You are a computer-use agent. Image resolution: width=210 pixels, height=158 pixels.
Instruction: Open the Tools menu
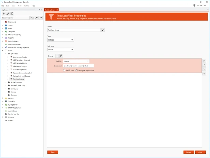(19, 6)
